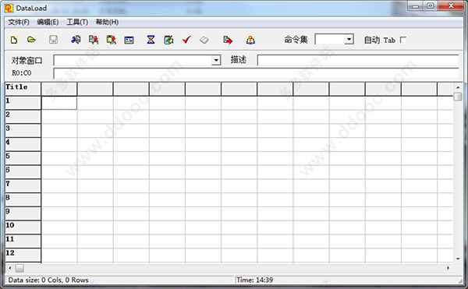Create a new file with toolbar icon
The image size is (468, 289).
click(14, 40)
